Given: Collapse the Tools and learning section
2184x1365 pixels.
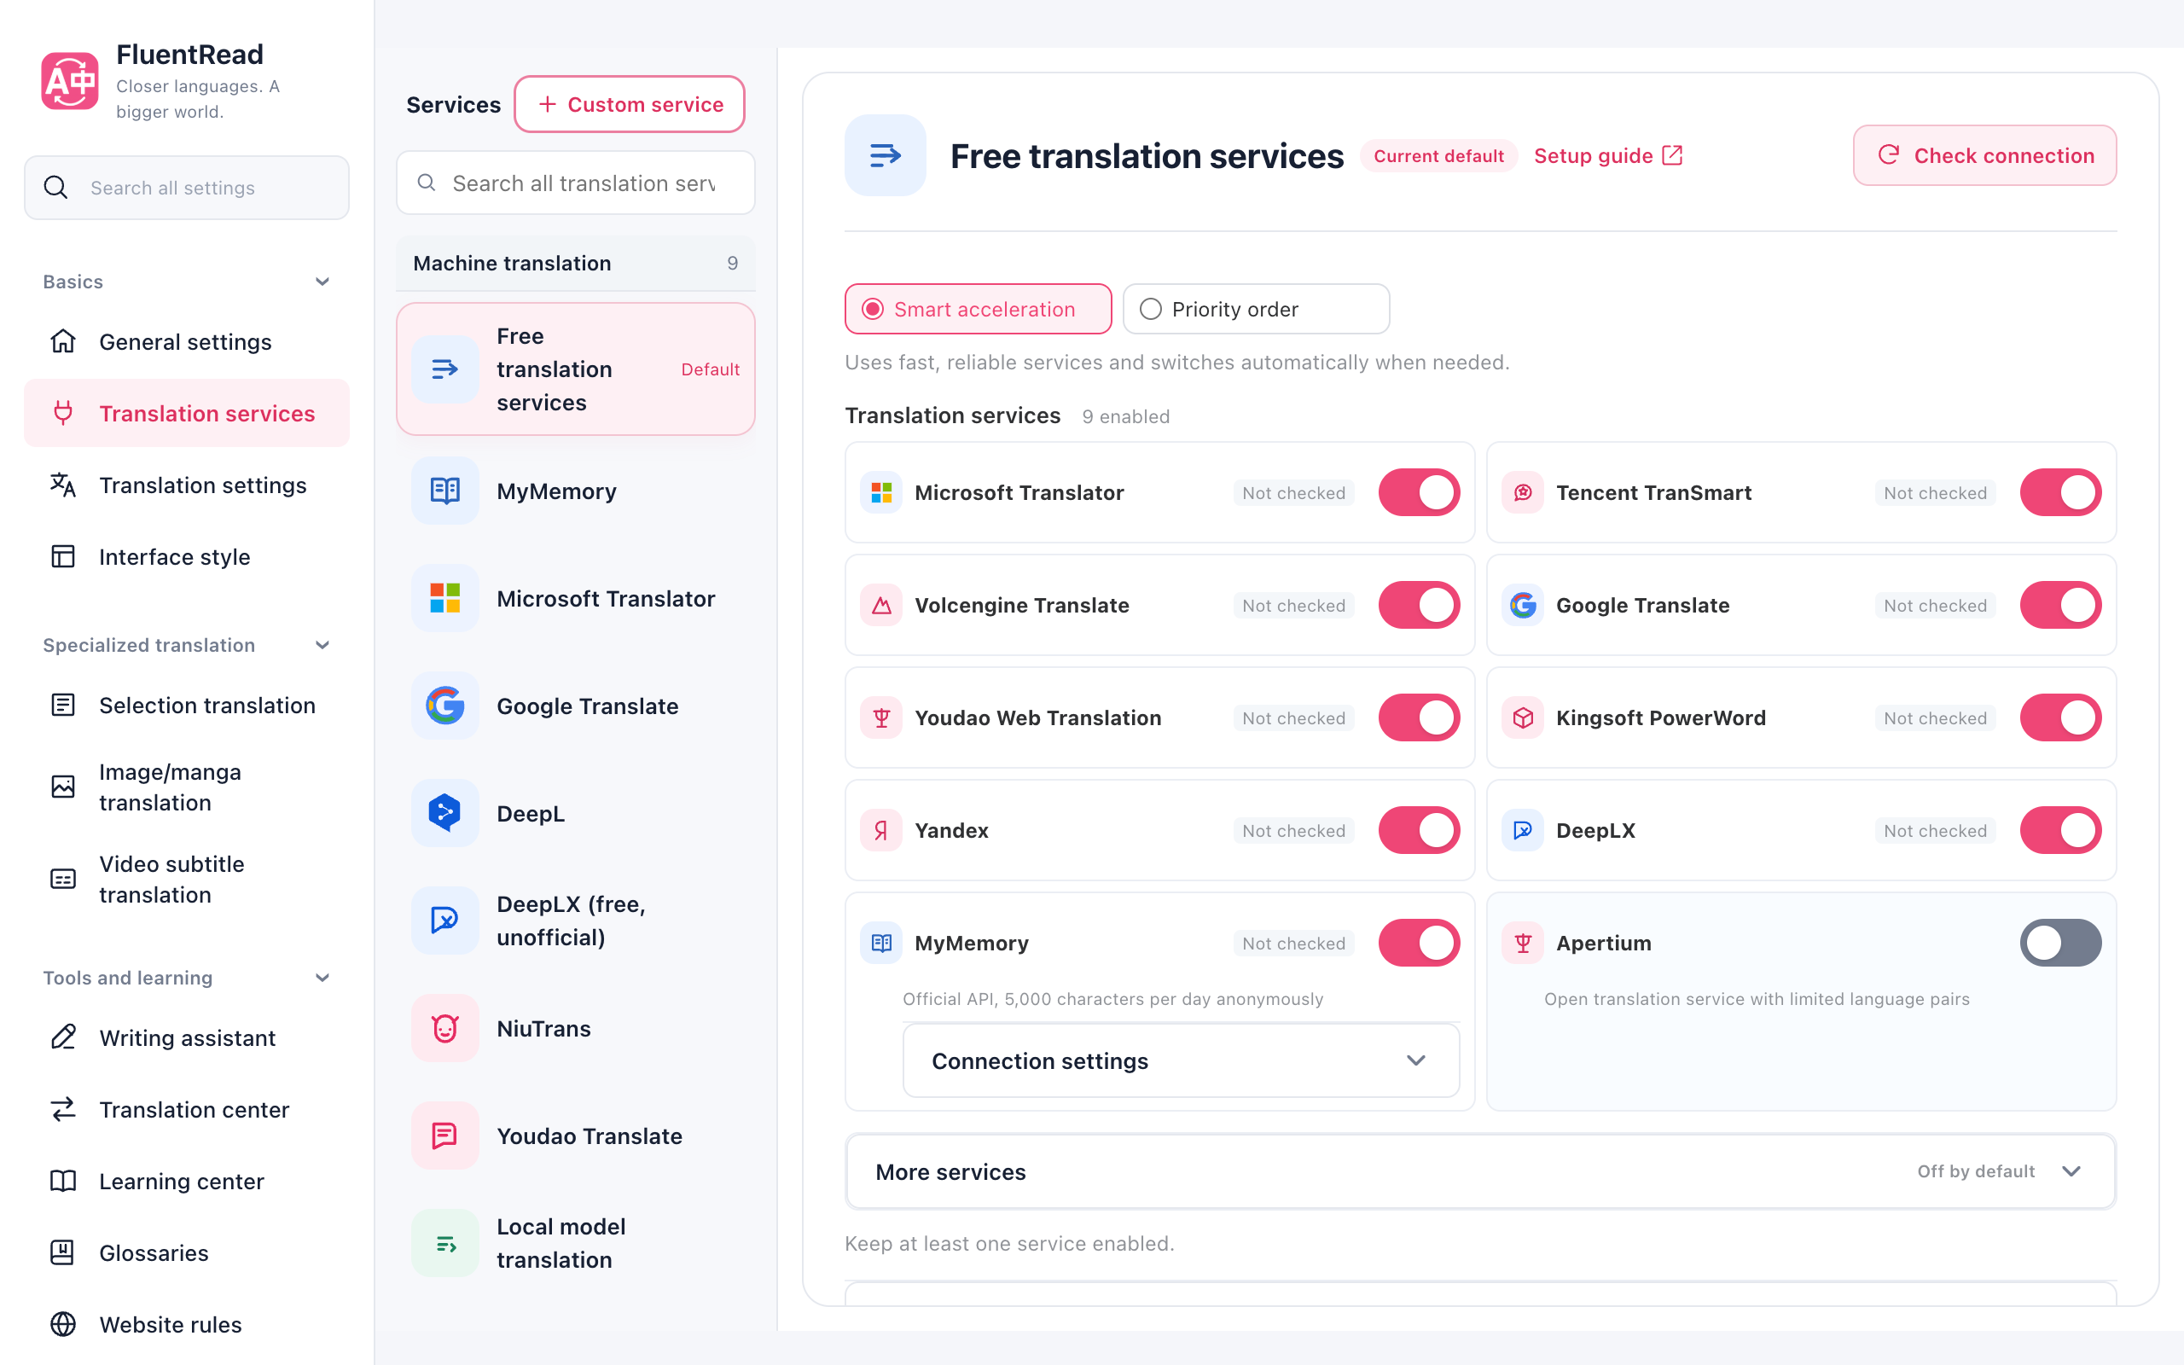Looking at the screenshot, I should tap(187, 978).
